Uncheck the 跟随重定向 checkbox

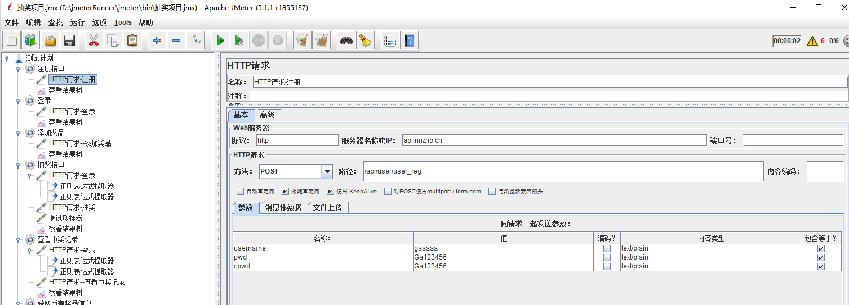click(x=285, y=191)
